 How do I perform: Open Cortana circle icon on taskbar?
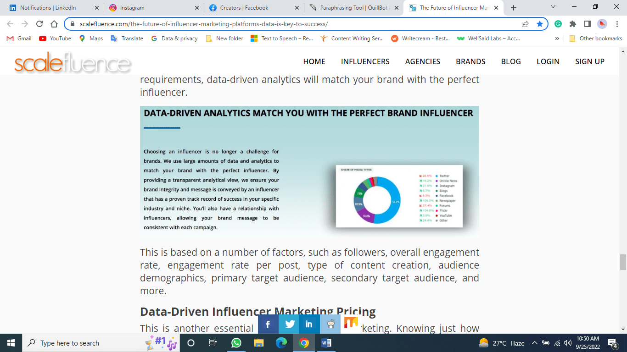[x=191, y=343]
